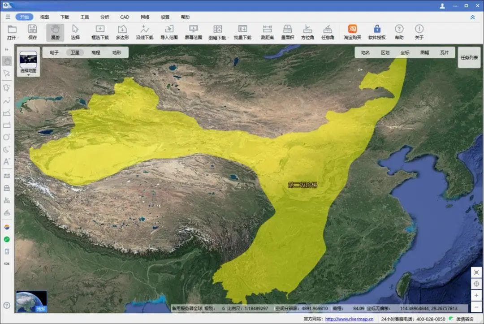
Task: Pick the 方位角 azimuth tool
Action: pos(307,32)
